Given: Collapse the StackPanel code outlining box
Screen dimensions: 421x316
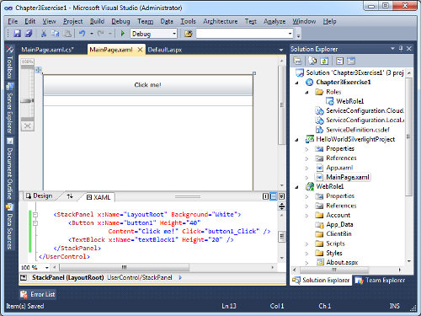Looking at the screenshot, I should 35,215.
